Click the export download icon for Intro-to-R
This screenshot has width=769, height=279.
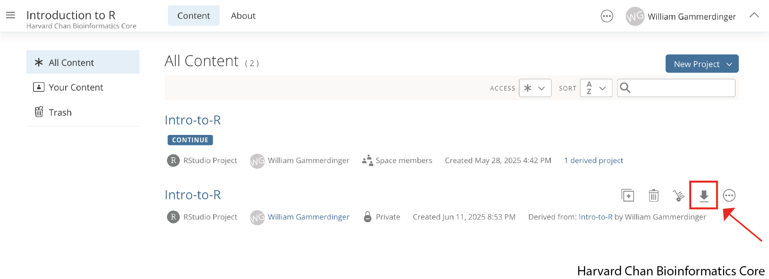pos(704,196)
